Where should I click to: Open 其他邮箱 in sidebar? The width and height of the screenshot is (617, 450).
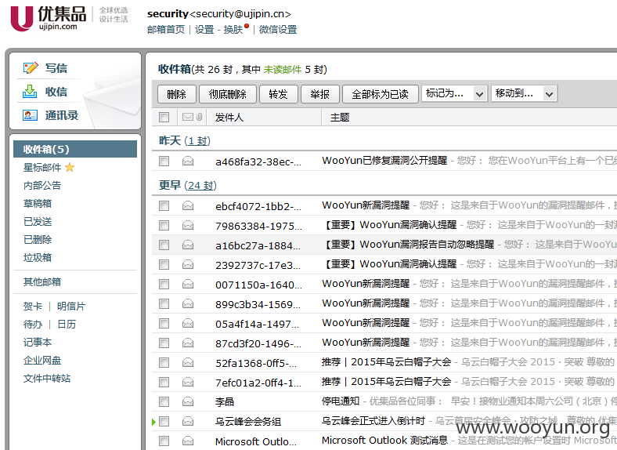(42, 281)
